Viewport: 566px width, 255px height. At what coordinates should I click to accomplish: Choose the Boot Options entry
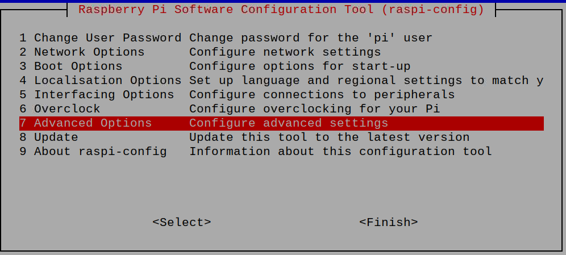(281, 66)
